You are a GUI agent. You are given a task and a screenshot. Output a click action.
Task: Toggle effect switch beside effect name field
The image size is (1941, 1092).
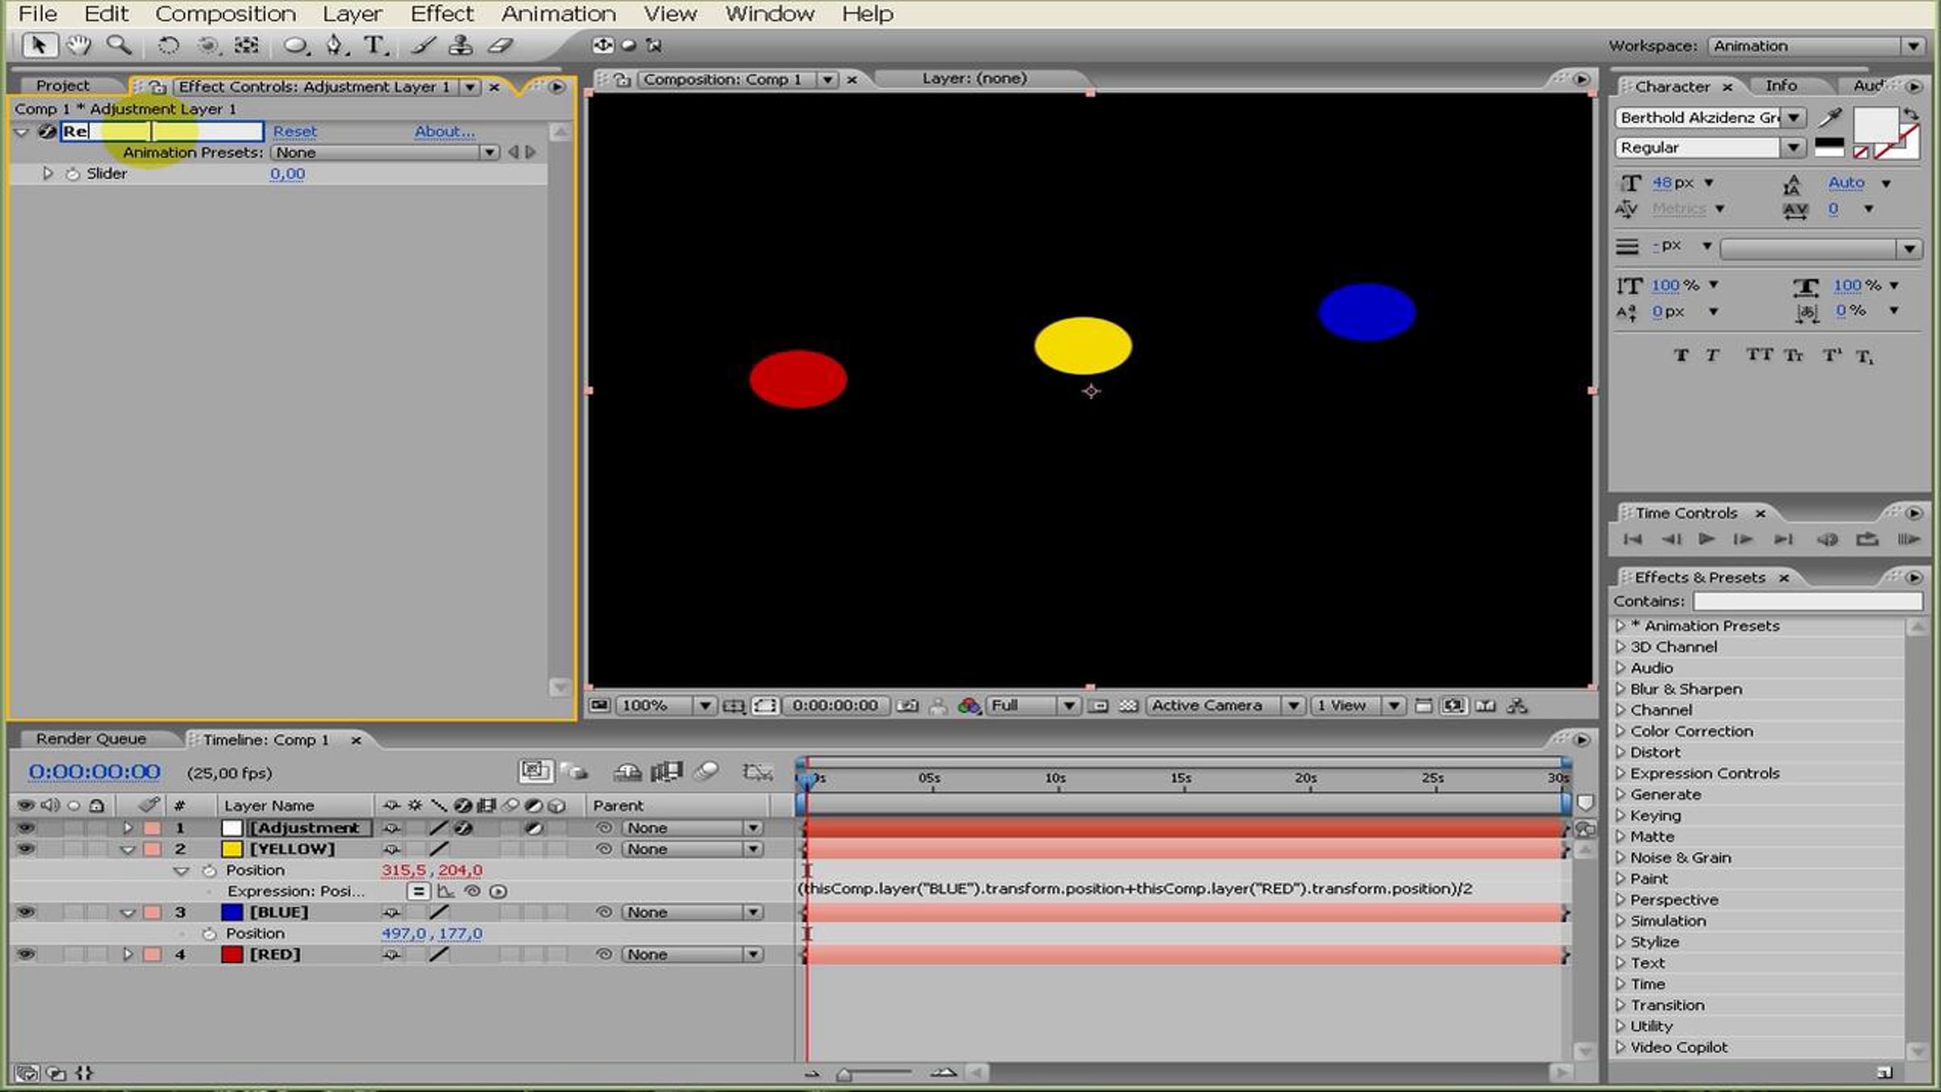tap(47, 131)
